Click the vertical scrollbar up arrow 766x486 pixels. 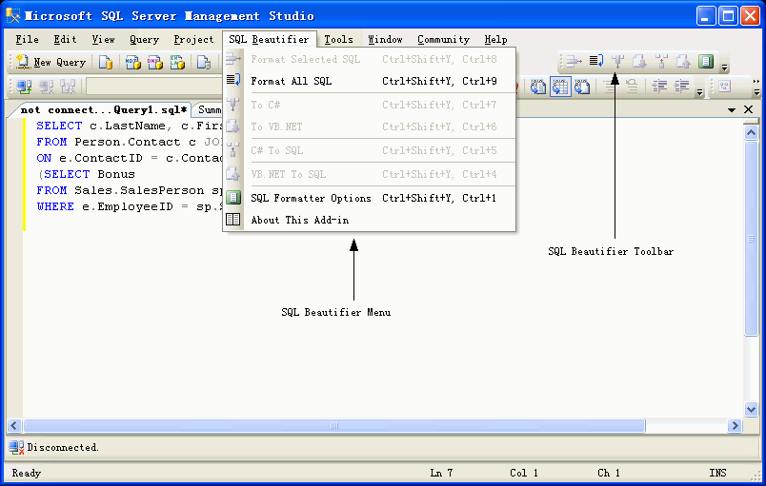click(x=751, y=132)
